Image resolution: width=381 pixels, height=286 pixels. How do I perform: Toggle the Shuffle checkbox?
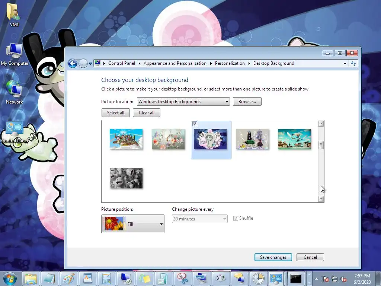[236, 218]
